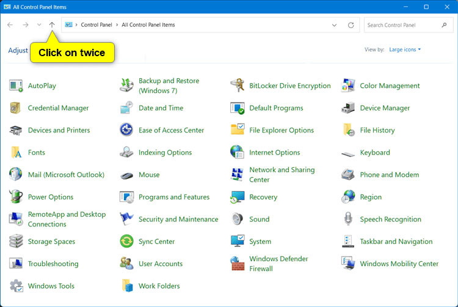Click in the Search Control Panel field
The image size is (458, 307).
click(x=400, y=25)
